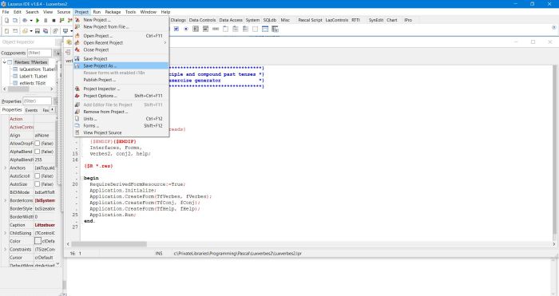The image size is (559, 296).
Task: Click the Pause debugging toolbar icon
Action: click(x=46, y=20)
